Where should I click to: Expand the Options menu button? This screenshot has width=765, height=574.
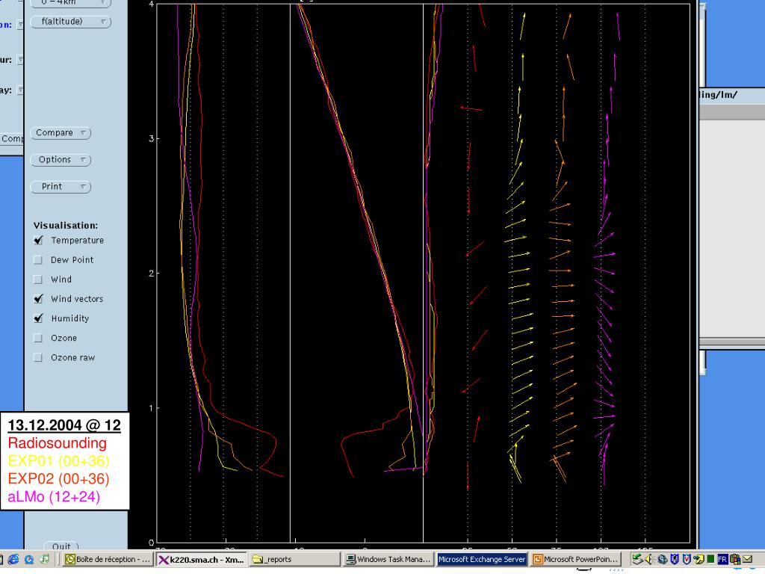[x=61, y=160]
